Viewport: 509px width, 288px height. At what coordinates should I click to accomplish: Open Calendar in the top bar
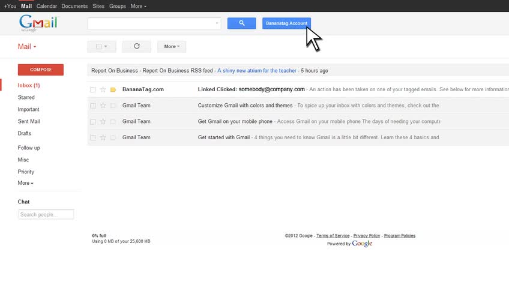(x=46, y=6)
